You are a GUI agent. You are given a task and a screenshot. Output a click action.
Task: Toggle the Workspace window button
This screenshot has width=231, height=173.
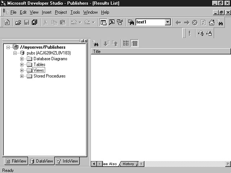click(x=103, y=22)
